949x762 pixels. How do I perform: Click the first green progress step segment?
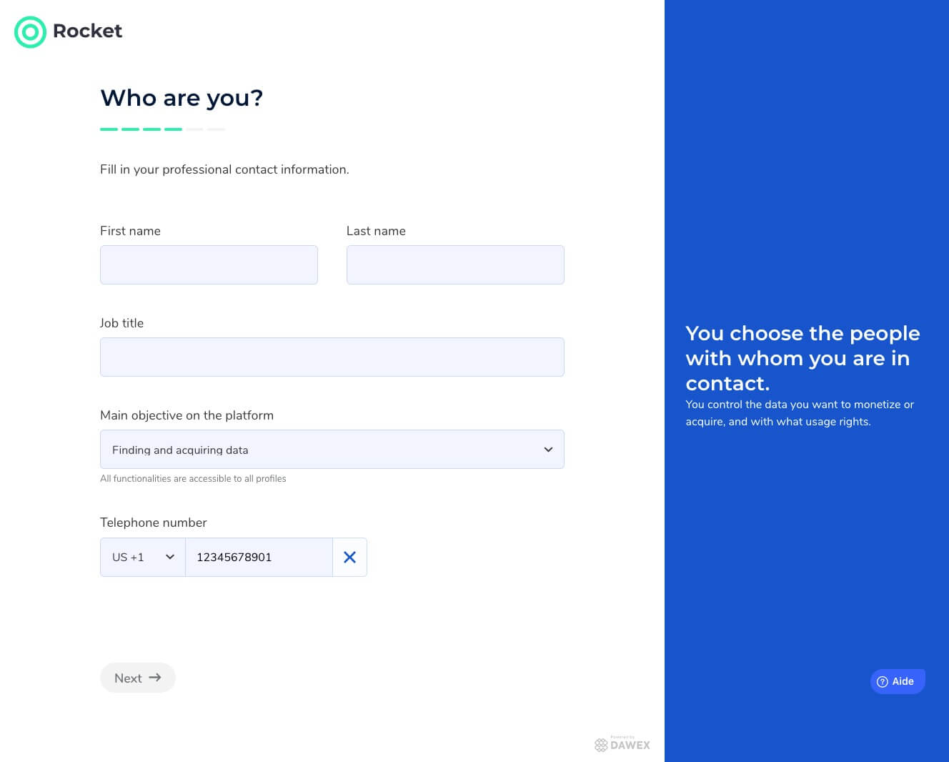pos(109,129)
